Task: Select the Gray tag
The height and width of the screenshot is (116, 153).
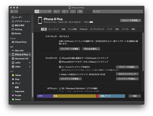Action: point(16,79)
